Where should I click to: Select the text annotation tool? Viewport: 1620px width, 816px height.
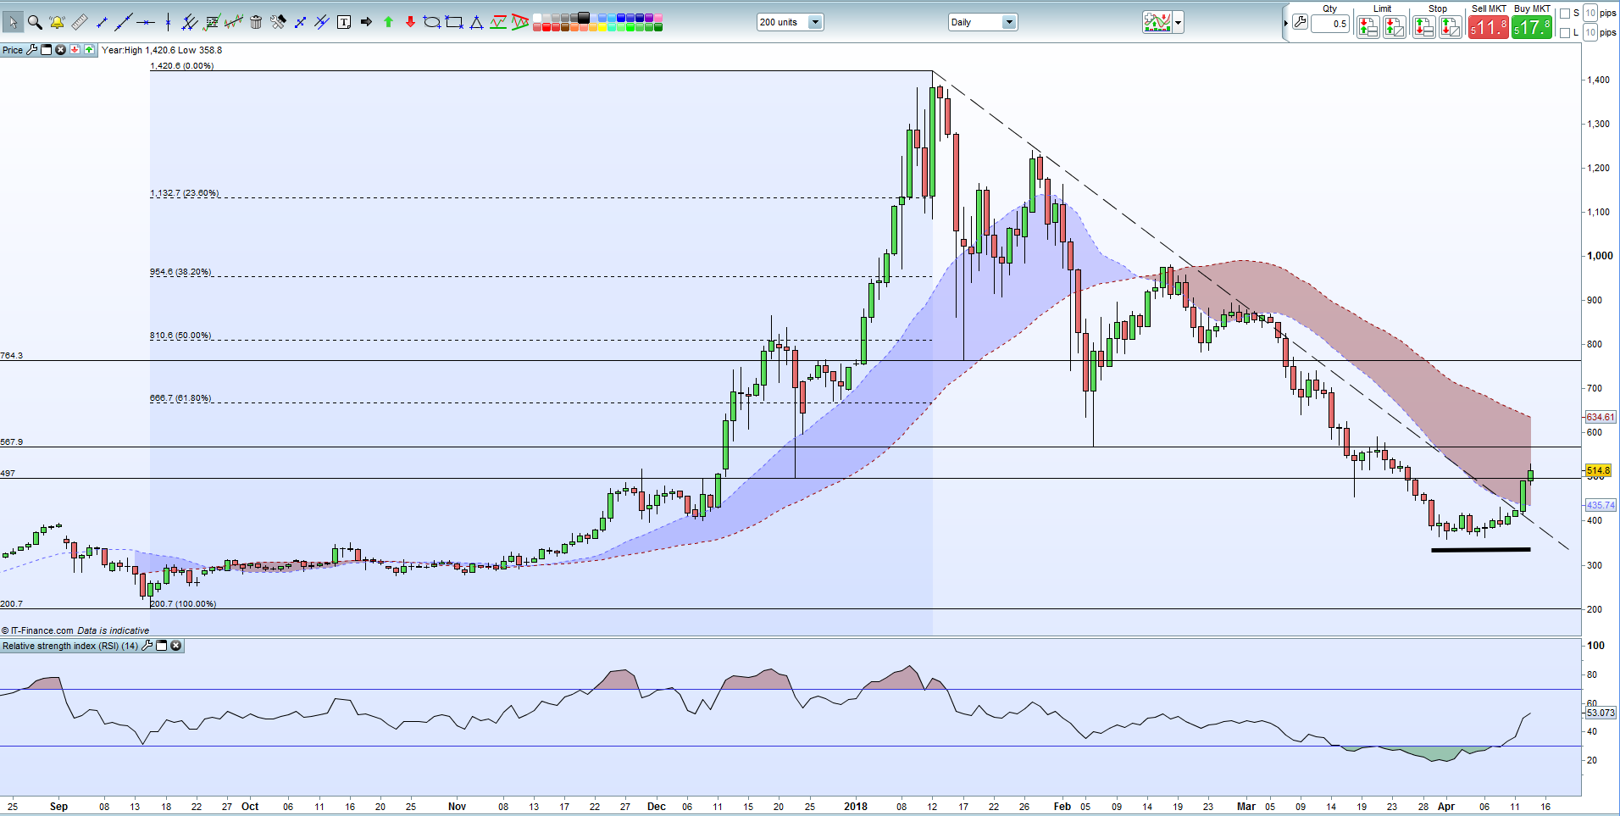click(x=344, y=23)
